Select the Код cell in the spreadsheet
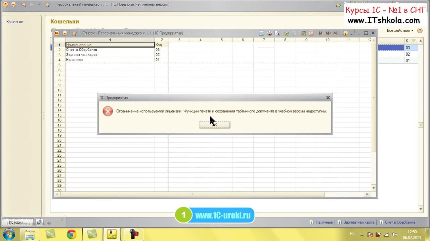The height and width of the screenshot is (241, 430). pos(162,45)
